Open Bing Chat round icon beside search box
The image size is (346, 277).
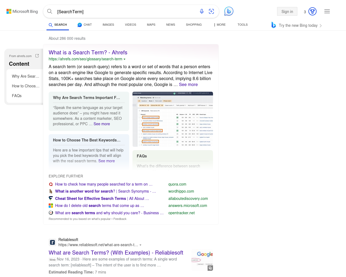pos(229,11)
